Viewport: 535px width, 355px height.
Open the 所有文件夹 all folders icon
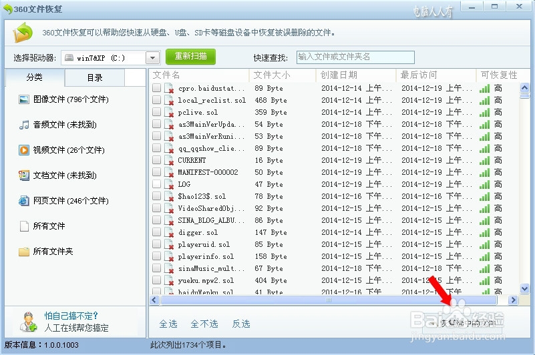[x=24, y=252]
